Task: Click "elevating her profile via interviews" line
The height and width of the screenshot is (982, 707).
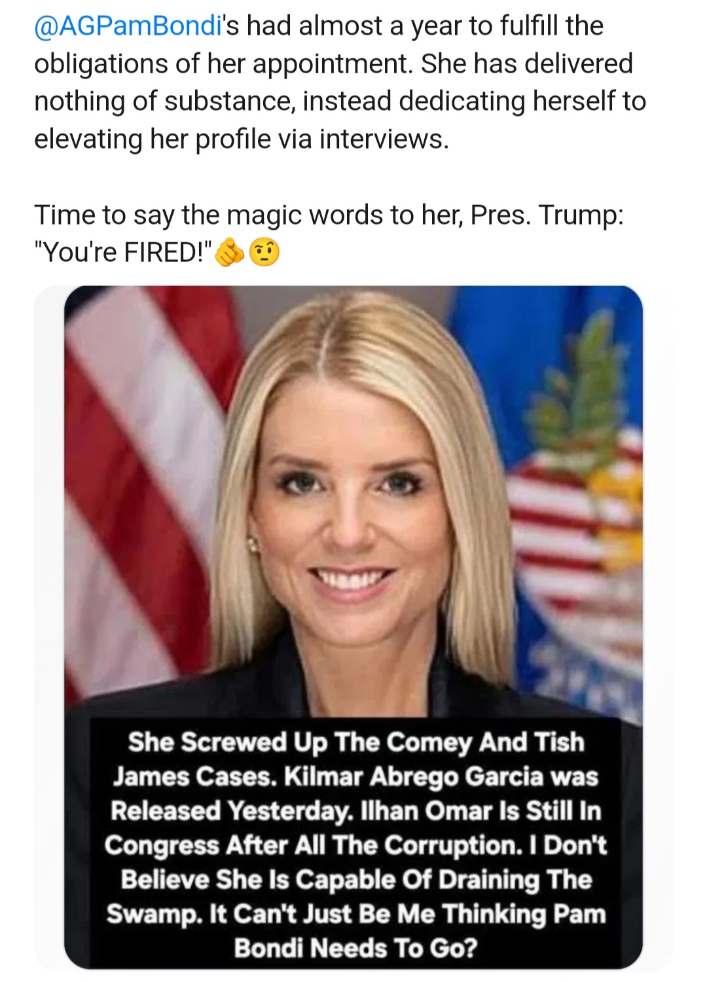Action: (242, 139)
